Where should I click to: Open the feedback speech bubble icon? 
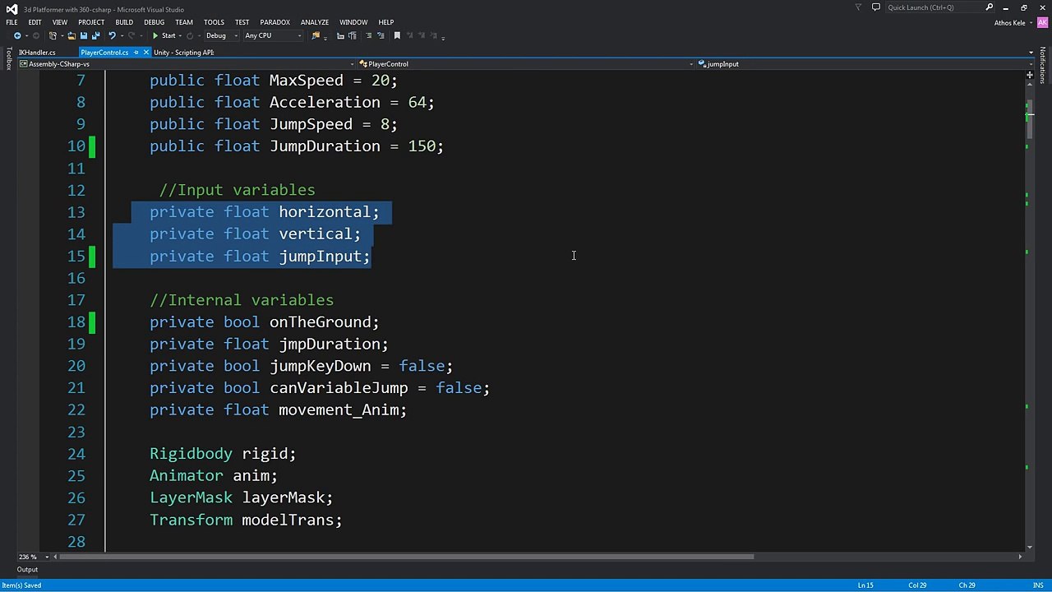pyautogui.click(x=875, y=7)
